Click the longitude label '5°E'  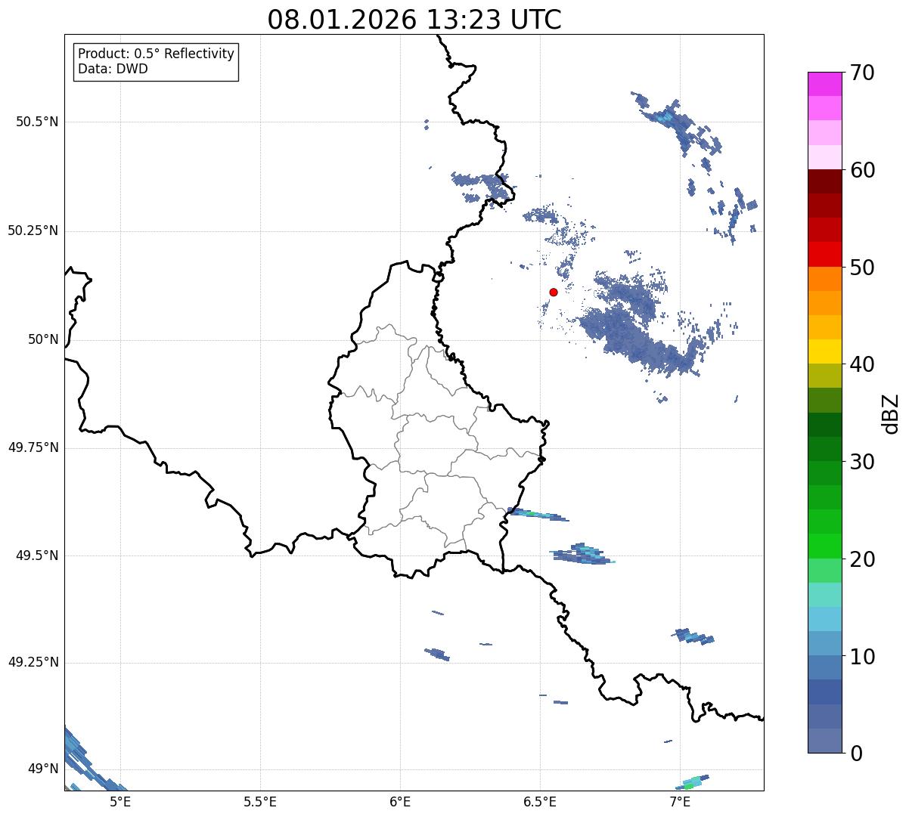point(120,802)
